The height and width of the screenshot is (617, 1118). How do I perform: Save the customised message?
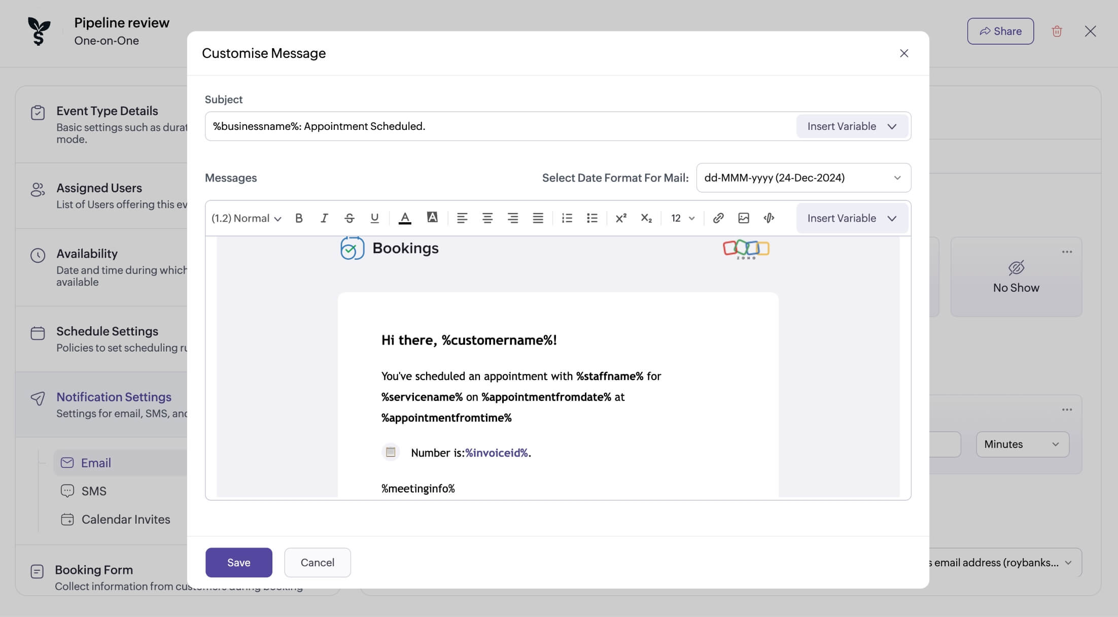pos(238,562)
